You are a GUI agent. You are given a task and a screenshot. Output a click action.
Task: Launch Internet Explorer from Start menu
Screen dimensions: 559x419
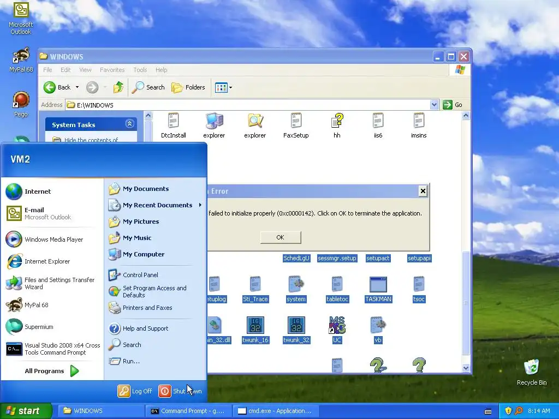click(x=52, y=261)
